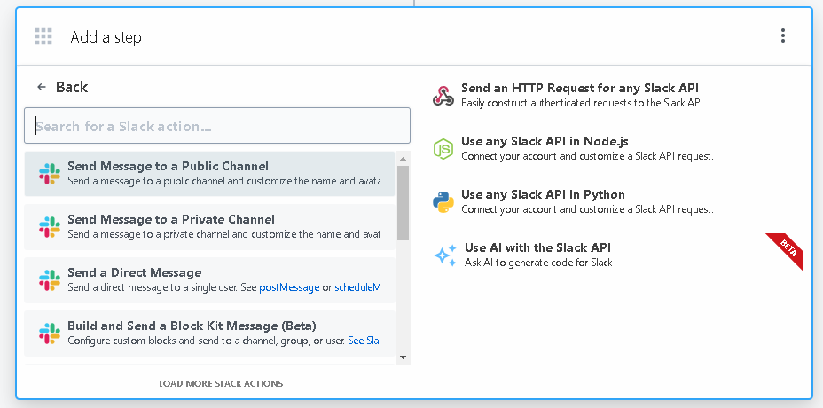Open the See Slack link in Block Kit description
The height and width of the screenshot is (408, 823).
tap(364, 341)
